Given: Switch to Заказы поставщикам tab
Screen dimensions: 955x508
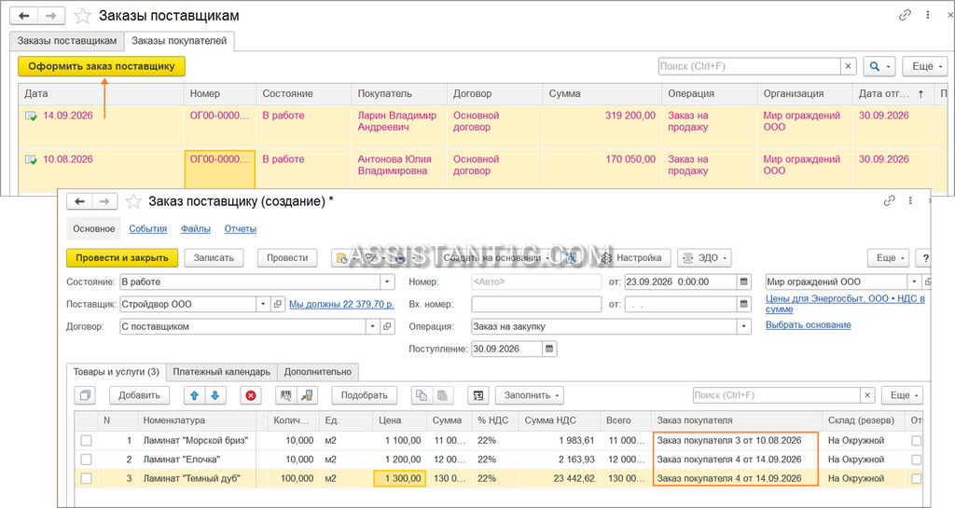Looking at the screenshot, I should [x=67, y=41].
